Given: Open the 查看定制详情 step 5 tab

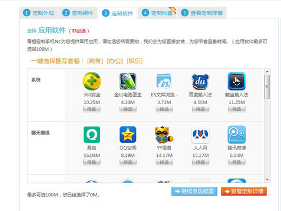Looking at the screenshot, I should 202,13.
